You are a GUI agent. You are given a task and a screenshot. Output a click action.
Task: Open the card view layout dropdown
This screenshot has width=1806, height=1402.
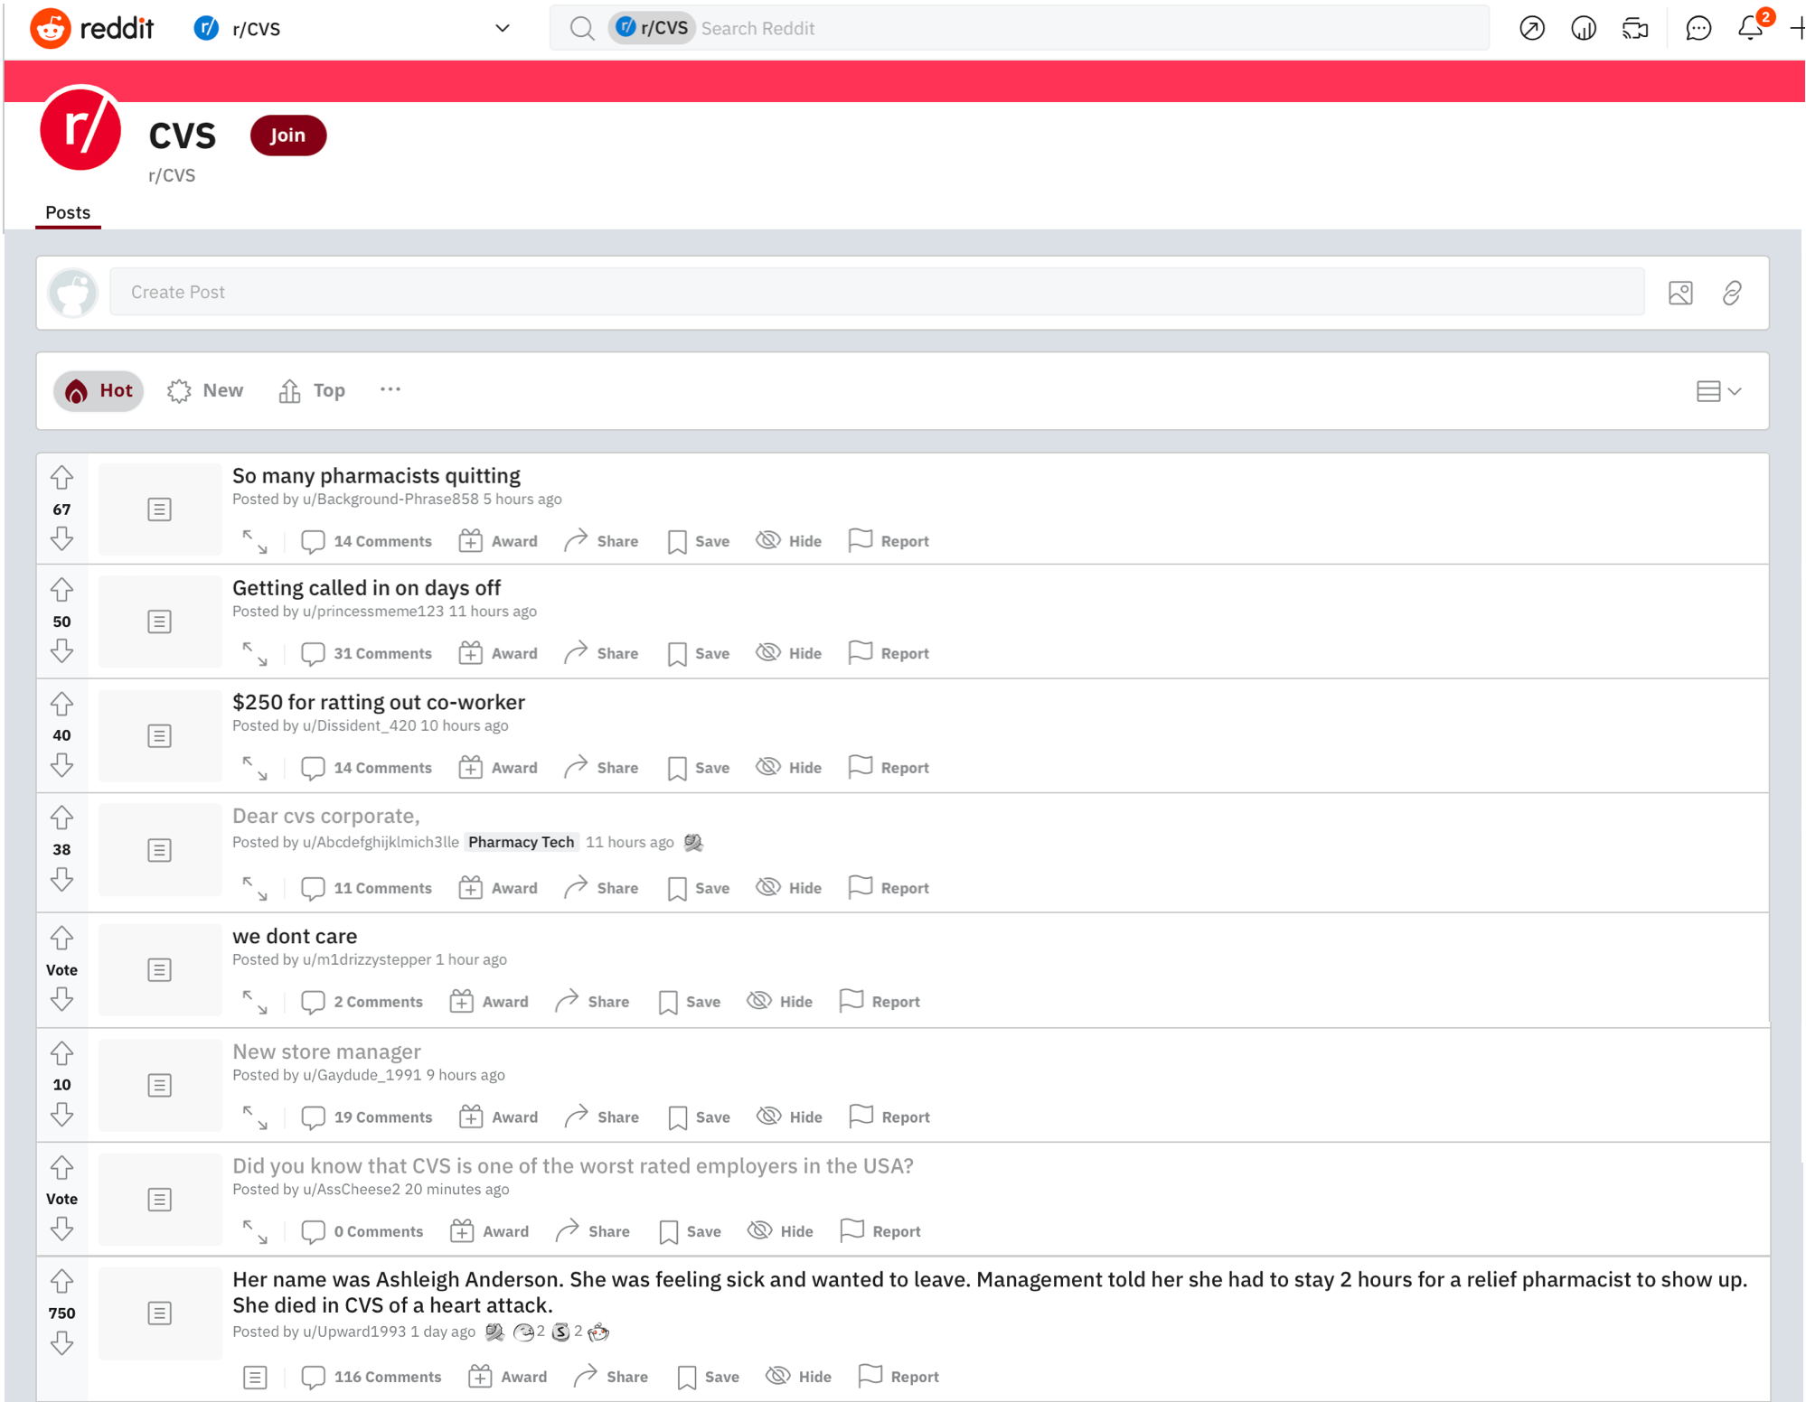click(x=1719, y=391)
